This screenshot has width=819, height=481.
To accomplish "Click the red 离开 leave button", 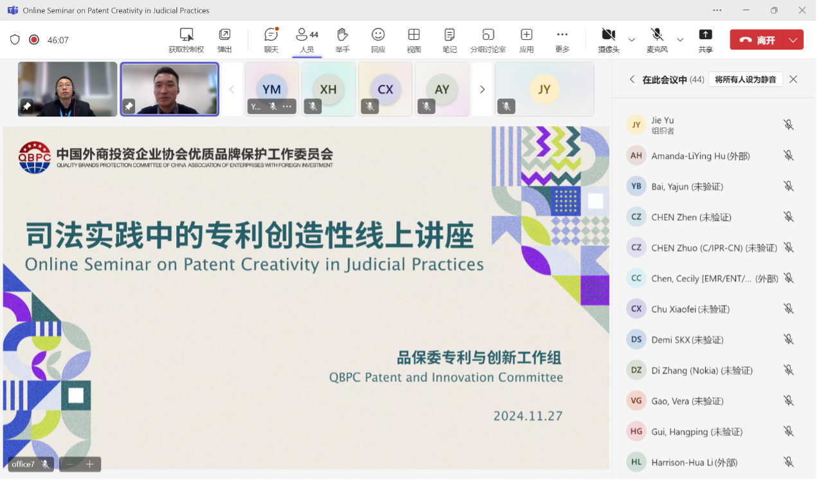I will point(757,40).
